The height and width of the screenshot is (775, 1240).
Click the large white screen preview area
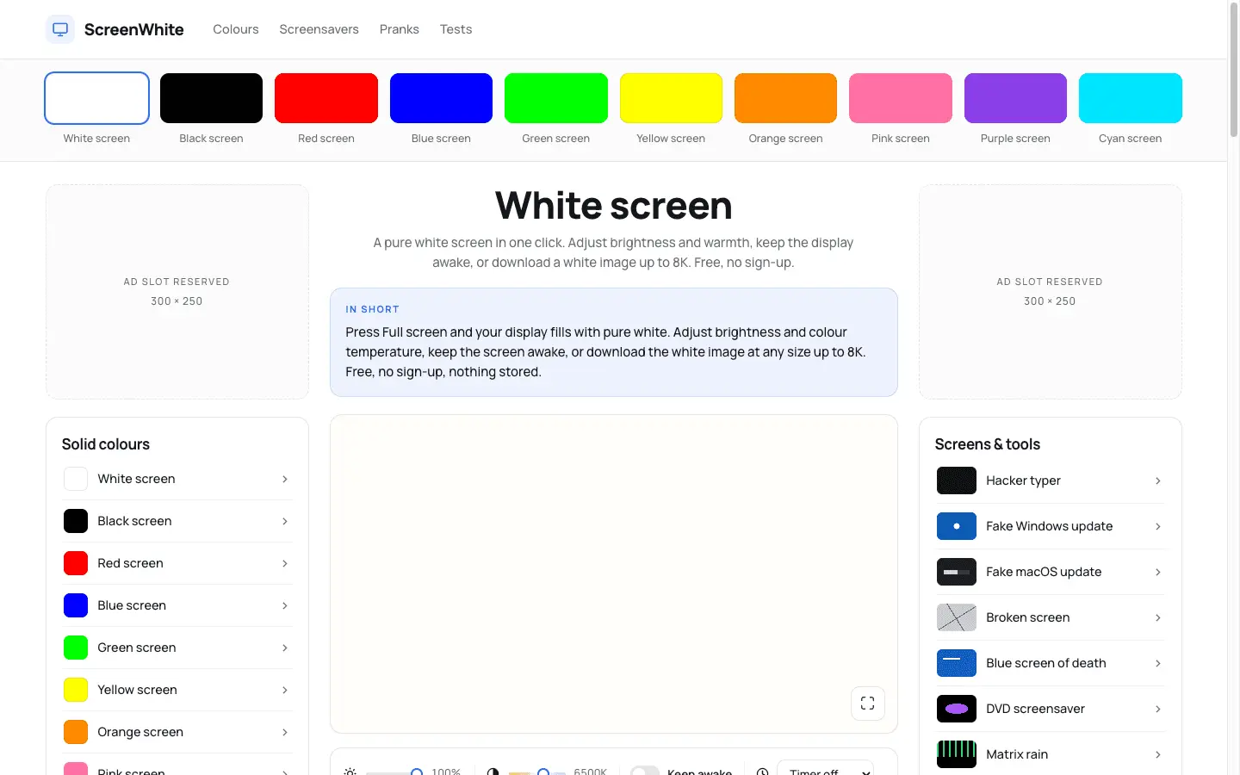(x=614, y=573)
